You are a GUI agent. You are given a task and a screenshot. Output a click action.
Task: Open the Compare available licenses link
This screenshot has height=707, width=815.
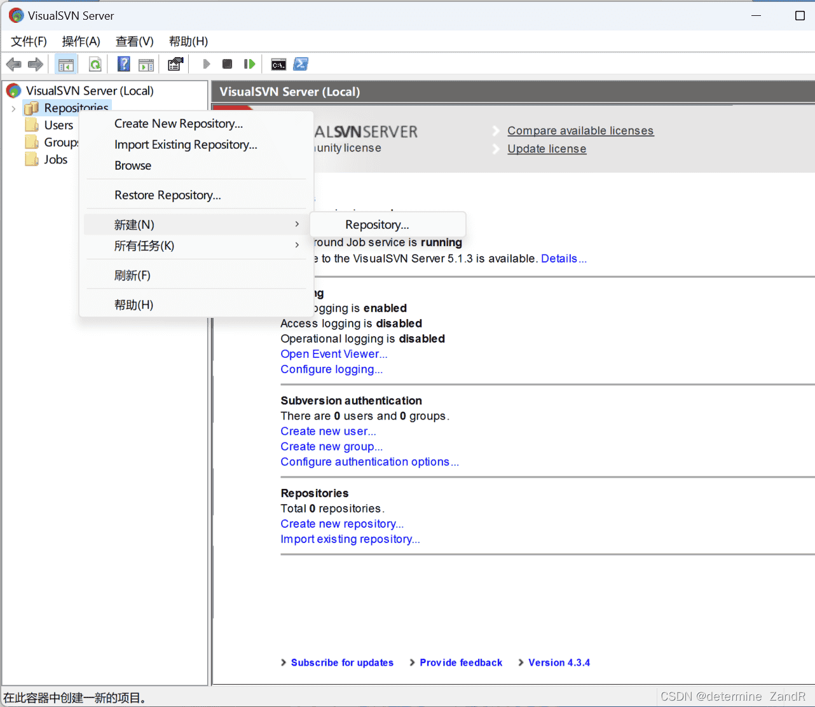point(580,130)
